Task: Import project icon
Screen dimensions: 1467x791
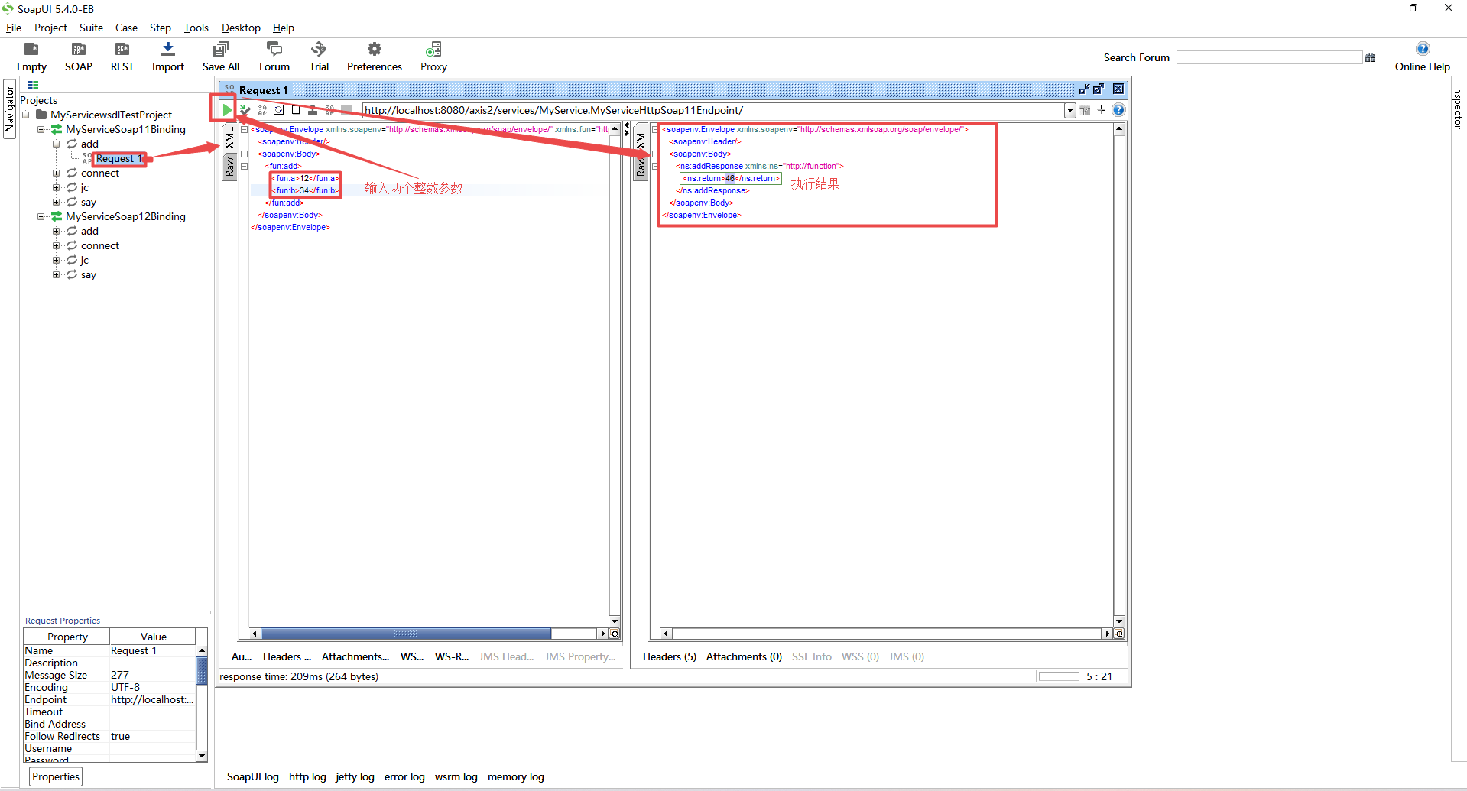Action: tap(168, 50)
